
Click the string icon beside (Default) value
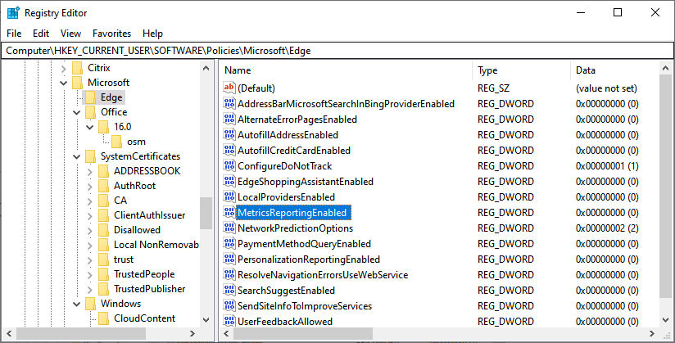(x=229, y=88)
